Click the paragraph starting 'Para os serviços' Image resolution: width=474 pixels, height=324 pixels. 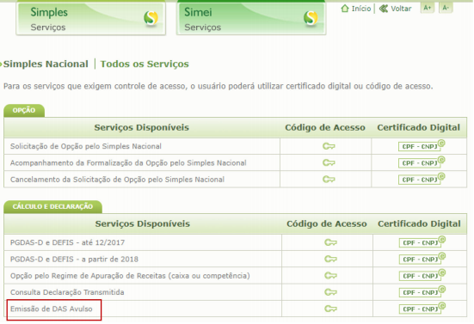tap(218, 86)
